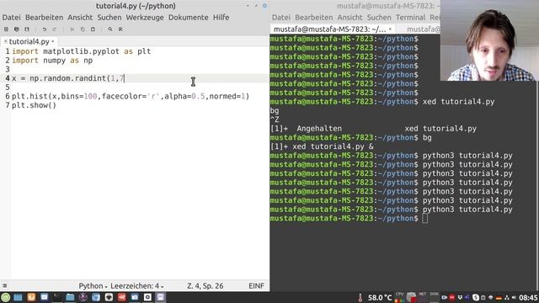Click the line 'import numpy as np'
539x303 pixels.
point(52,61)
